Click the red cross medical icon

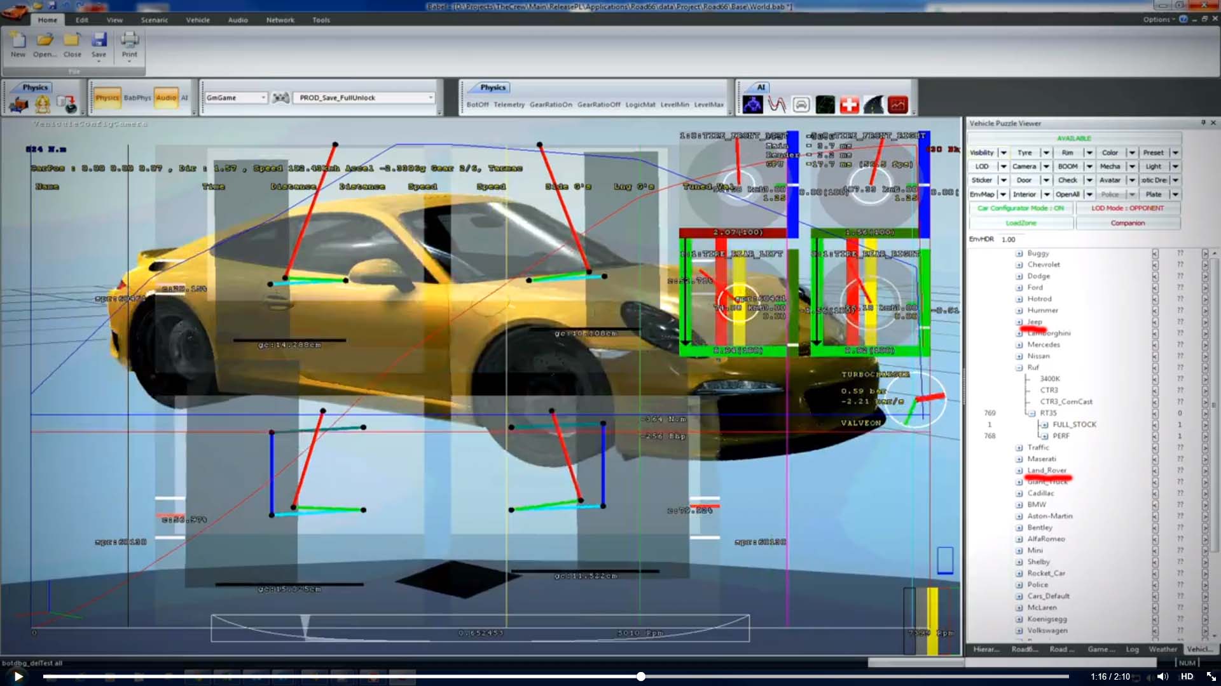[849, 105]
